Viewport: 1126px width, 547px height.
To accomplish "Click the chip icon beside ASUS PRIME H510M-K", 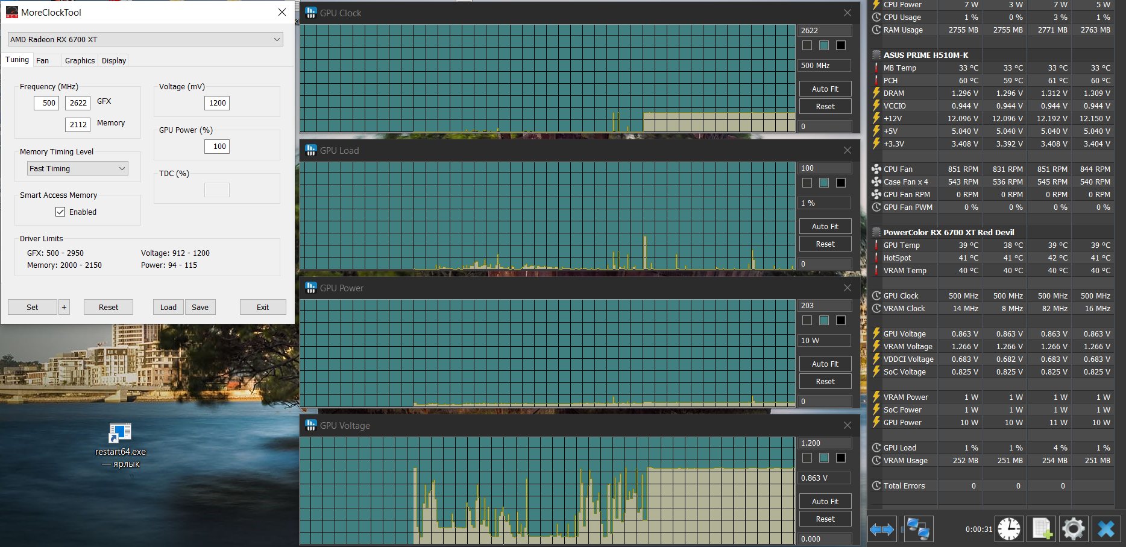I will pyautogui.click(x=876, y=55).
